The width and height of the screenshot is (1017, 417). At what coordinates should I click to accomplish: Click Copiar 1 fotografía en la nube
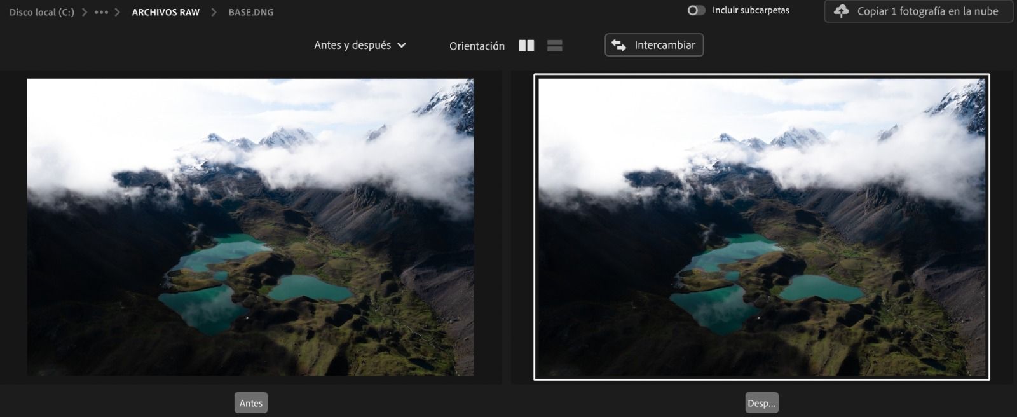click(x=927, y=11)
